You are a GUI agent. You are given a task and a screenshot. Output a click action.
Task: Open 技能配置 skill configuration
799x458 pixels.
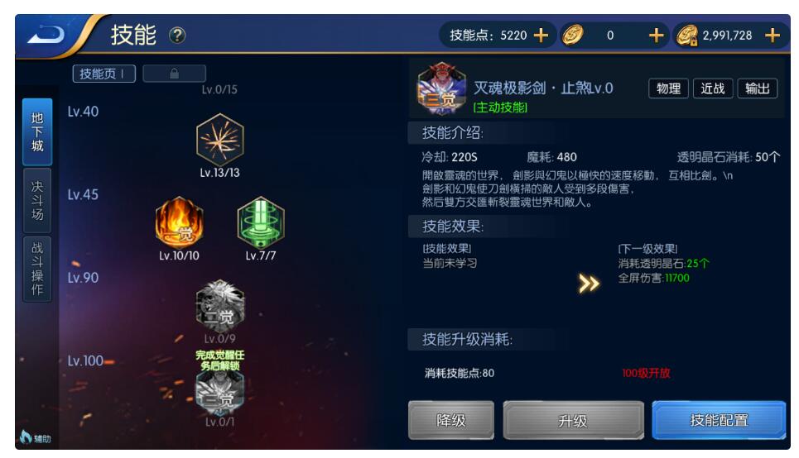point(719,420)
